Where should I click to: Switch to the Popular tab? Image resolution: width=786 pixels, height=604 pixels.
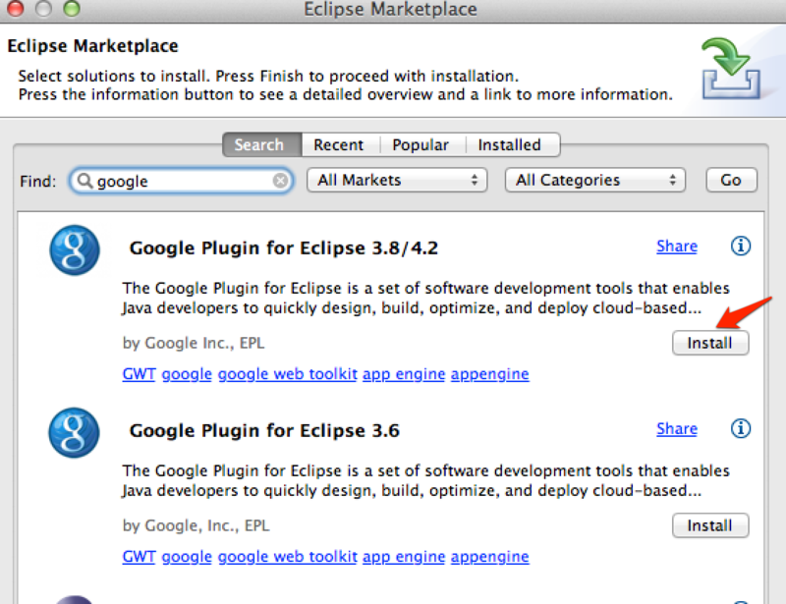click(422, 144)
